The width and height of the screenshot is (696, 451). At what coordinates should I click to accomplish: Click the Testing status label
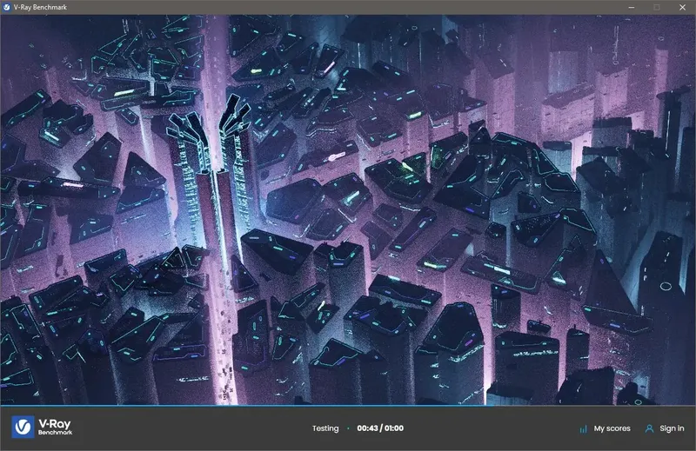pyautogui.click(x=325, y=428)
